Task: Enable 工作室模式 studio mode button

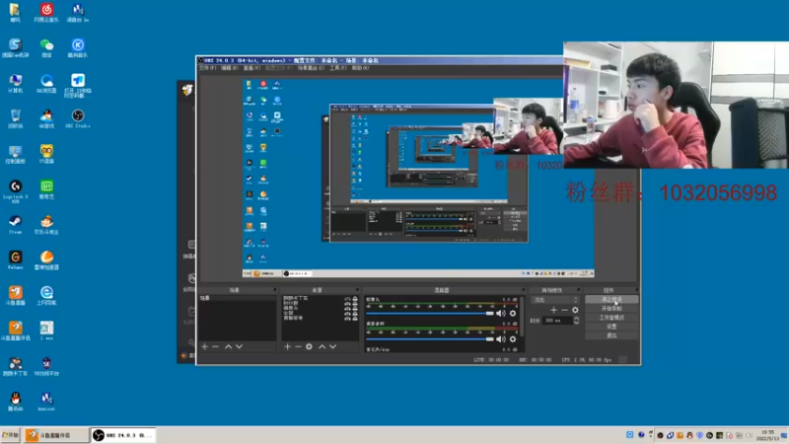Action: pyautogui.click(x=611, y=318)
